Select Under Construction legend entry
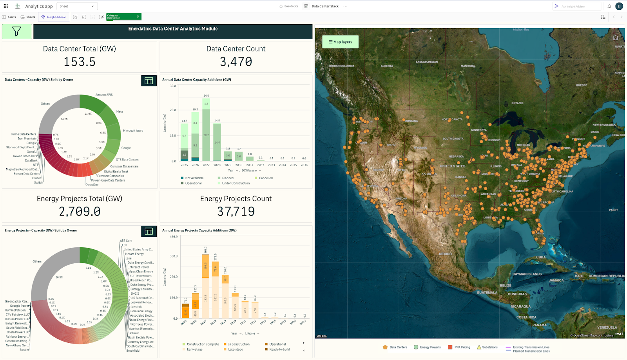 pyautogui.click(x=234, y=183)
